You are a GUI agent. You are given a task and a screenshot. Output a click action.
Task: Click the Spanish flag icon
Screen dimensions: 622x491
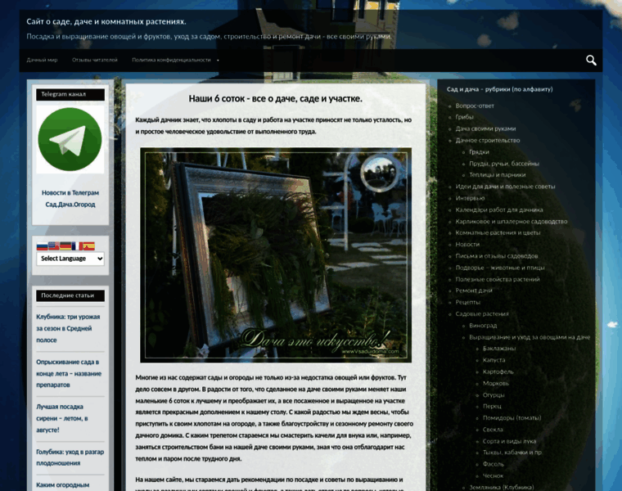(x=88, y=245)
